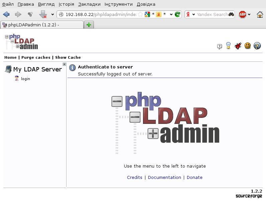This screenshot has width=266, height=223.
Task: Go to browser home page icon
Action: (x=260, y=14)
